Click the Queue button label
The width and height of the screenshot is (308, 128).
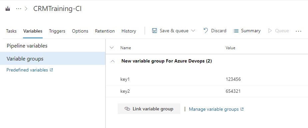point(282,31)
